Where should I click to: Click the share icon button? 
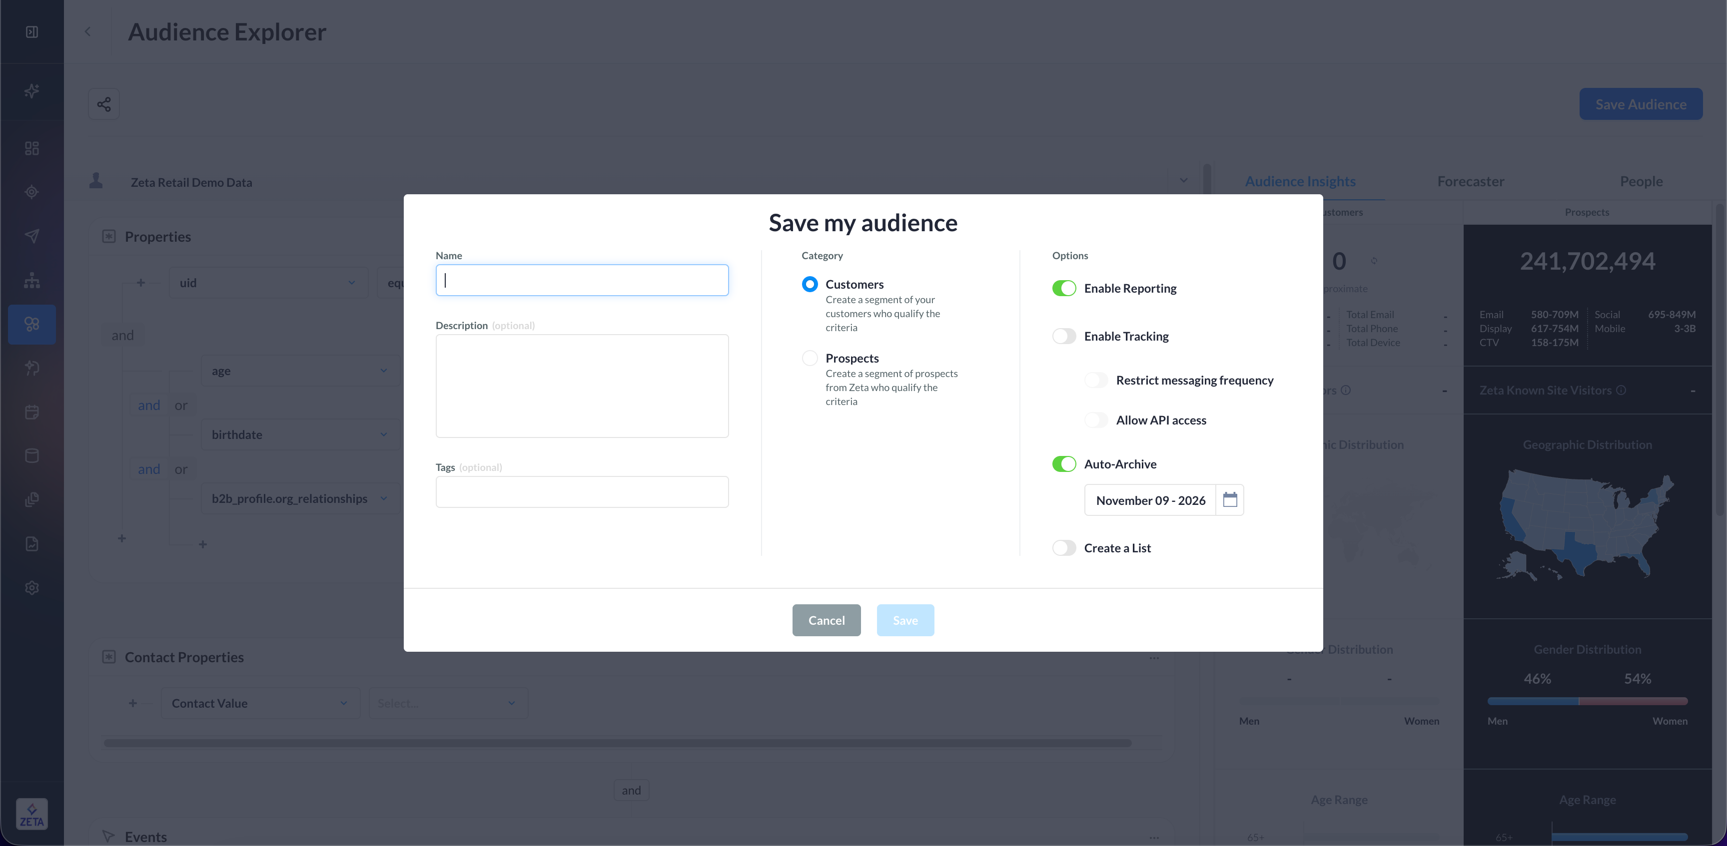click(104, 104)
